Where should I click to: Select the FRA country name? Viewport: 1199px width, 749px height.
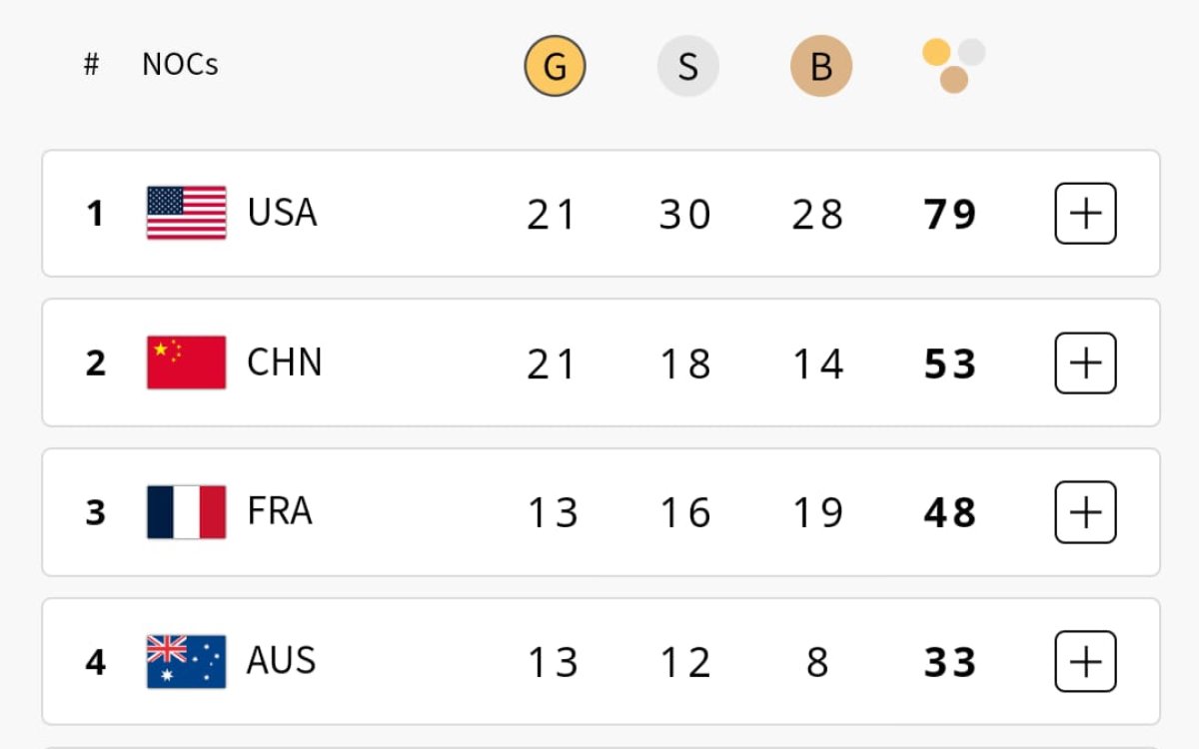(x=280, y=512)
